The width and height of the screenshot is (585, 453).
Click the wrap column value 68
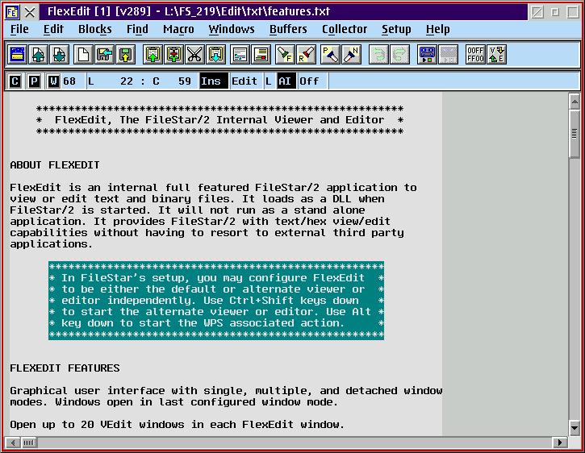pos(69,81)
